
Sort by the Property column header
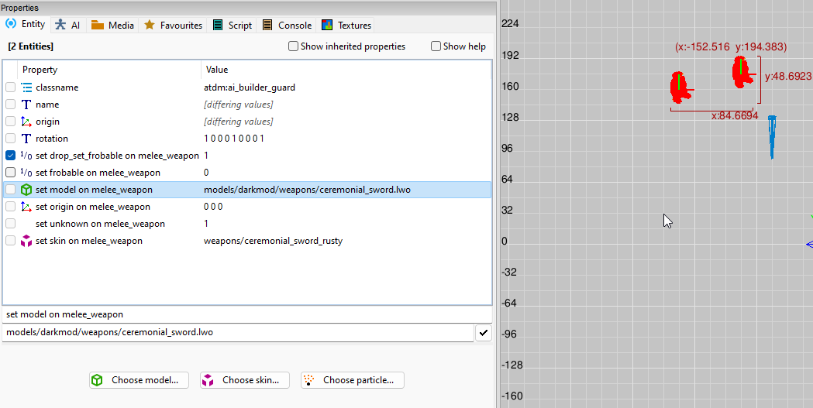point(109,70)
